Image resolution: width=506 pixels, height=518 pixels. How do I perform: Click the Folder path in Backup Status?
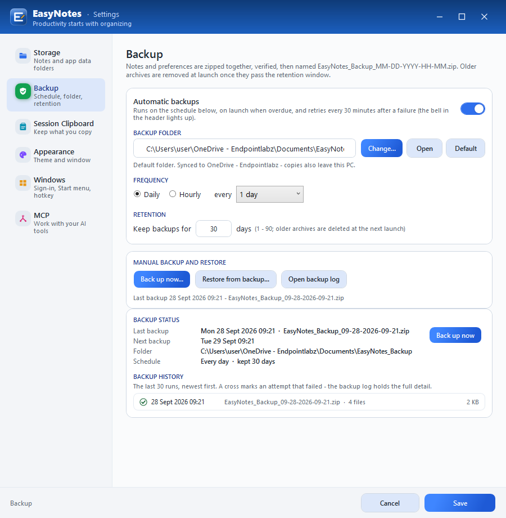pos(306,351)
